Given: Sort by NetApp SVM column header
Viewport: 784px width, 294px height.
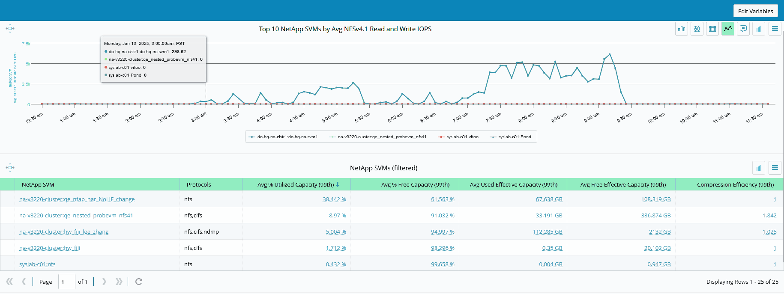Looking at the screenshot, I should pos(38,184).
